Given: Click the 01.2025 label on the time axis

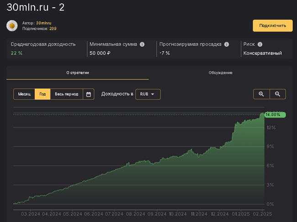Looking at the screenshot, I should [x=241, y=213].
